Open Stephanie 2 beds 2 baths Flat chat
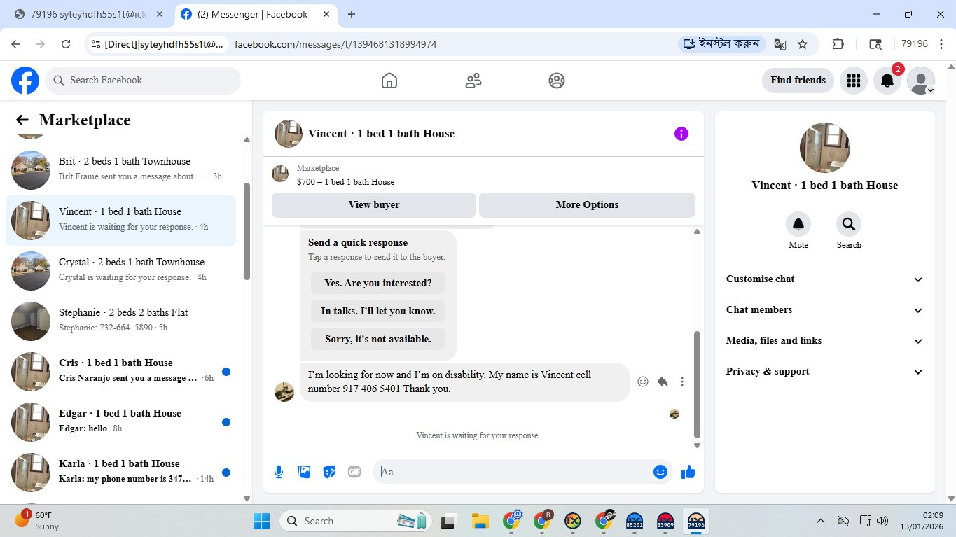Viewport: 956px width, 537px height. pos(120,321)
